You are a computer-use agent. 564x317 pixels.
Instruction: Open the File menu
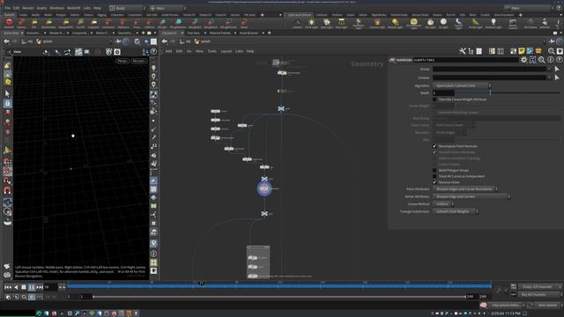point(7,8)
